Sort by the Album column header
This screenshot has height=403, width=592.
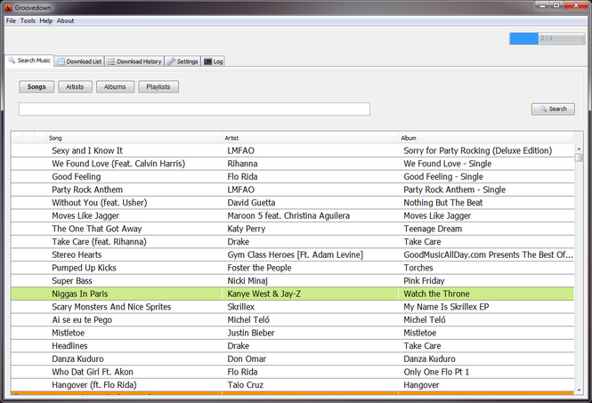(485, 138)
